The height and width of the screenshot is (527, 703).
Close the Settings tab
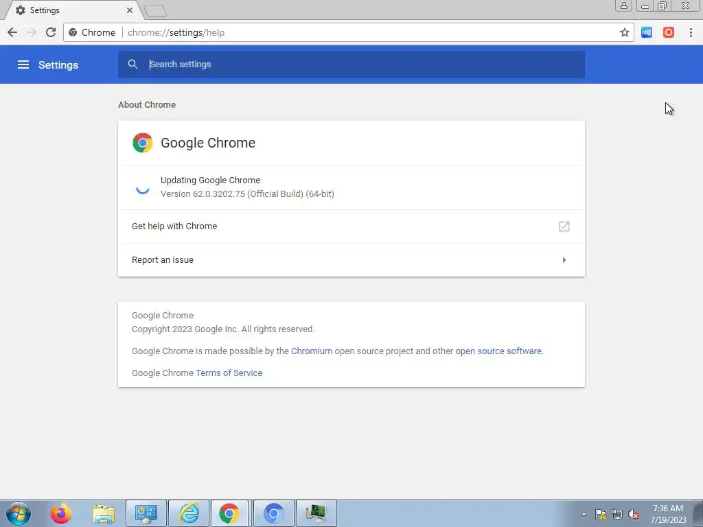pyautogui.click(x=130, y=10)
